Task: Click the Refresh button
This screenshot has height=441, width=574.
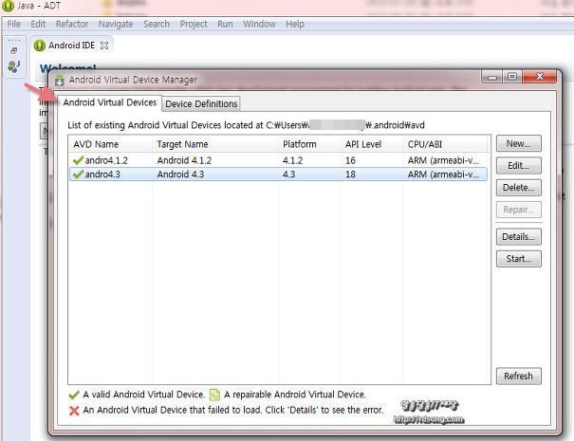Action: click(x=518, y=377)
